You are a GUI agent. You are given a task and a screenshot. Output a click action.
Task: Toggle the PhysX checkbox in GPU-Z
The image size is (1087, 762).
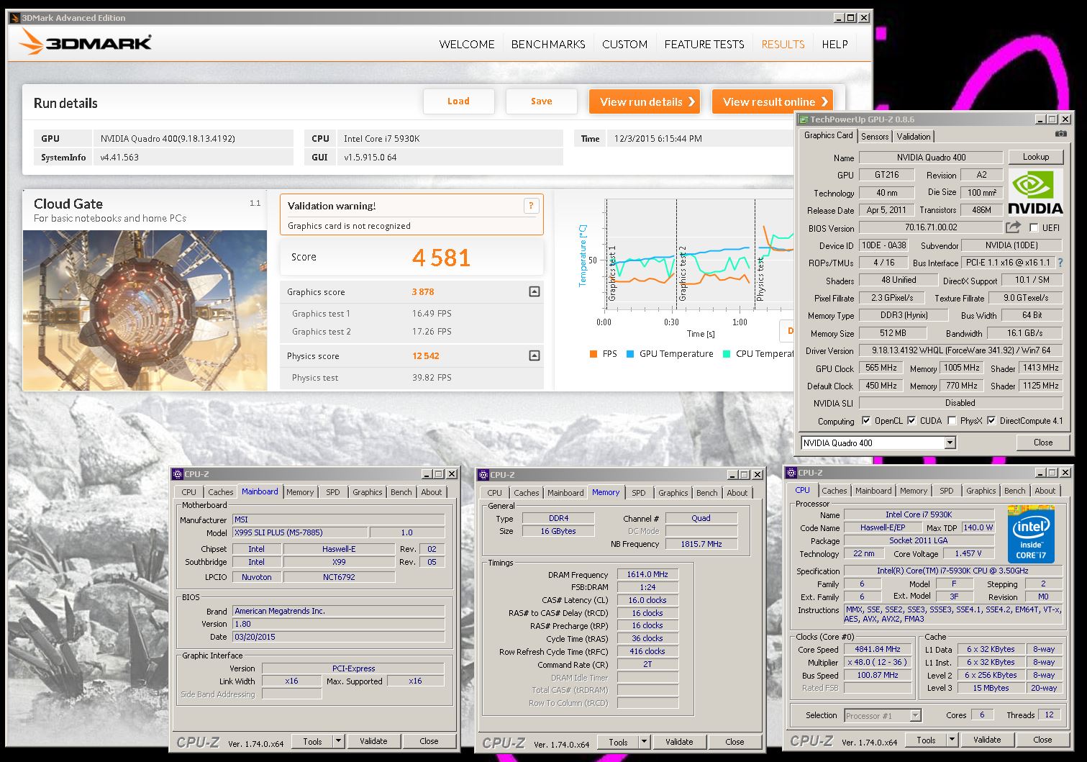tap(952, 421)
